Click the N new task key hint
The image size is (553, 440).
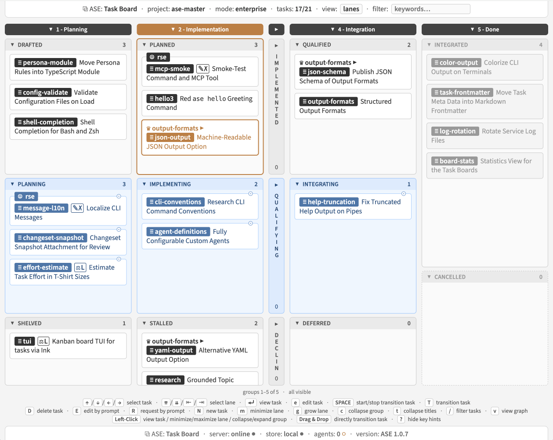(x=199, y=411)
